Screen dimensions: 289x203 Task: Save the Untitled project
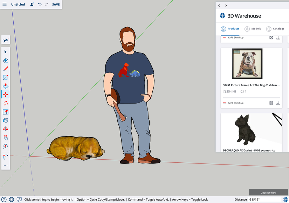coord(56,4)
